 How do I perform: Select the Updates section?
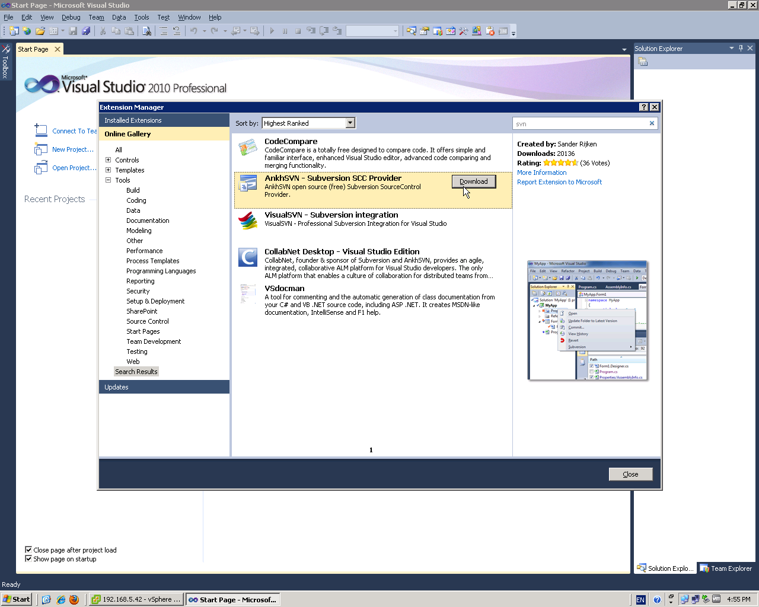[164, 387]
